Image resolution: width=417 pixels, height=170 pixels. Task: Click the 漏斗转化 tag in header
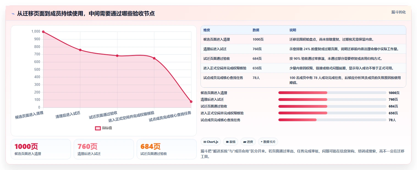point(399,12)
